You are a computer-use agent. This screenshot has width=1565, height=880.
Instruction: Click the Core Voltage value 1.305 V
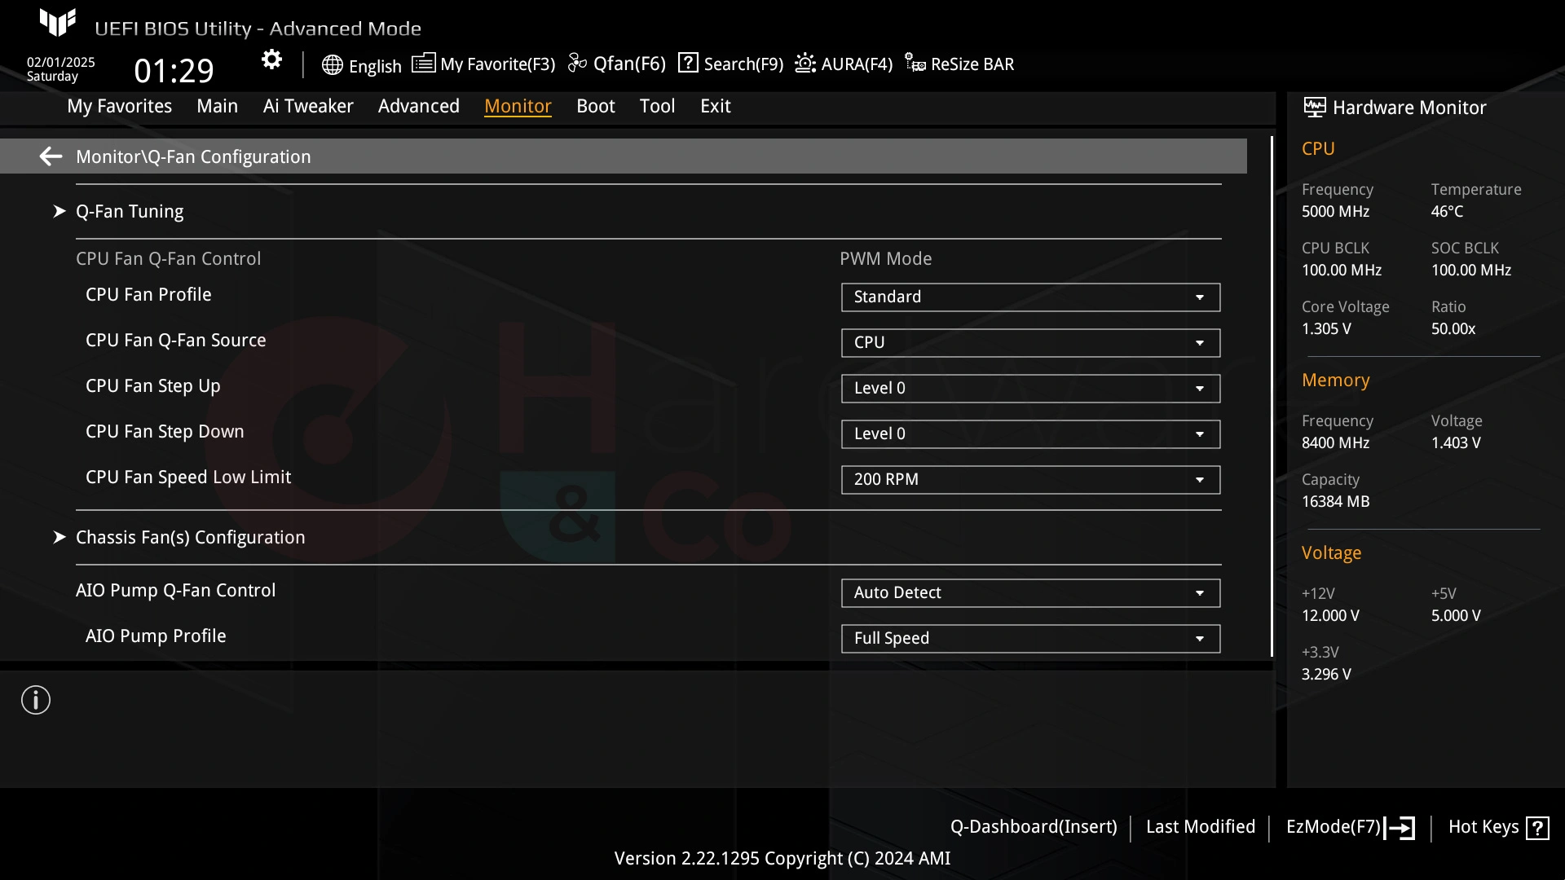[1326, 329]
